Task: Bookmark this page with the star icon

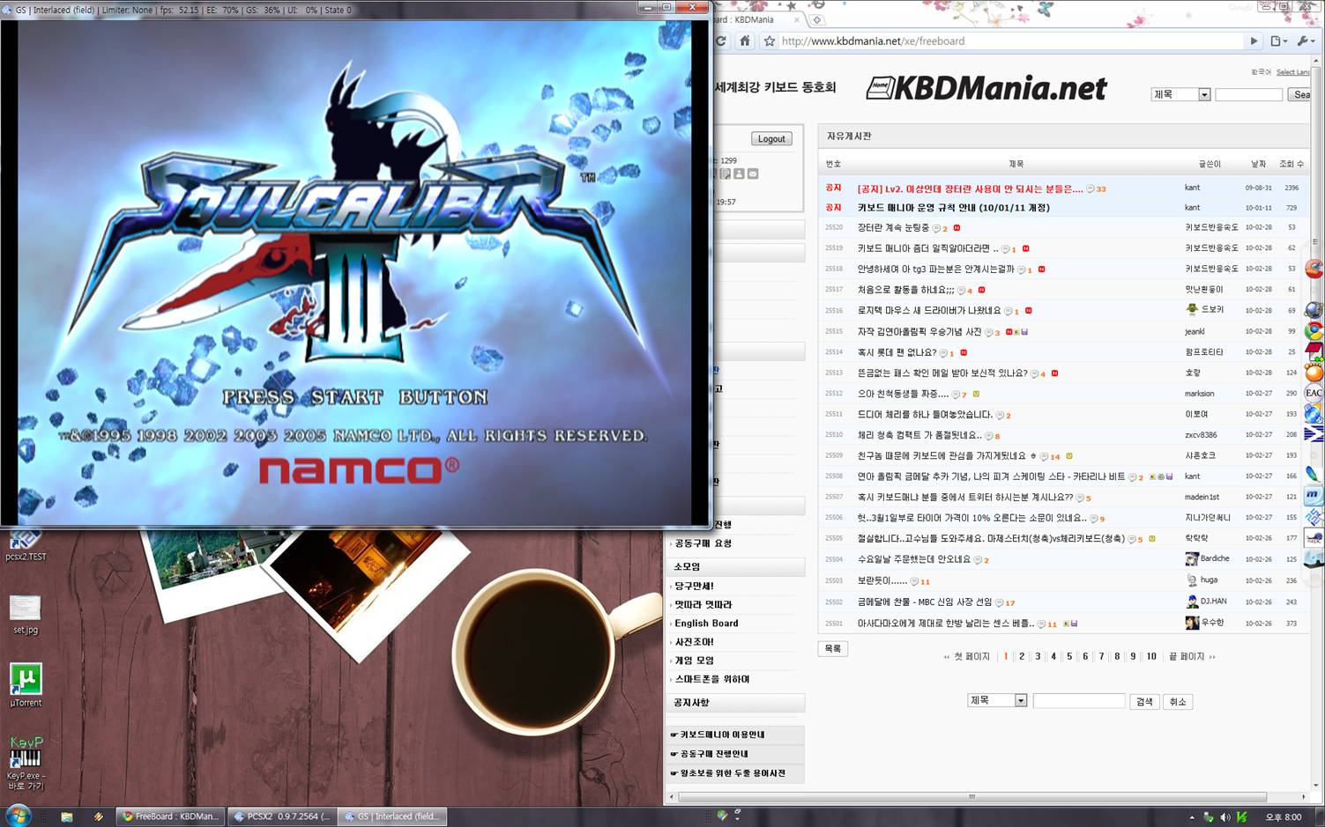Action: (x=770, y=41)
